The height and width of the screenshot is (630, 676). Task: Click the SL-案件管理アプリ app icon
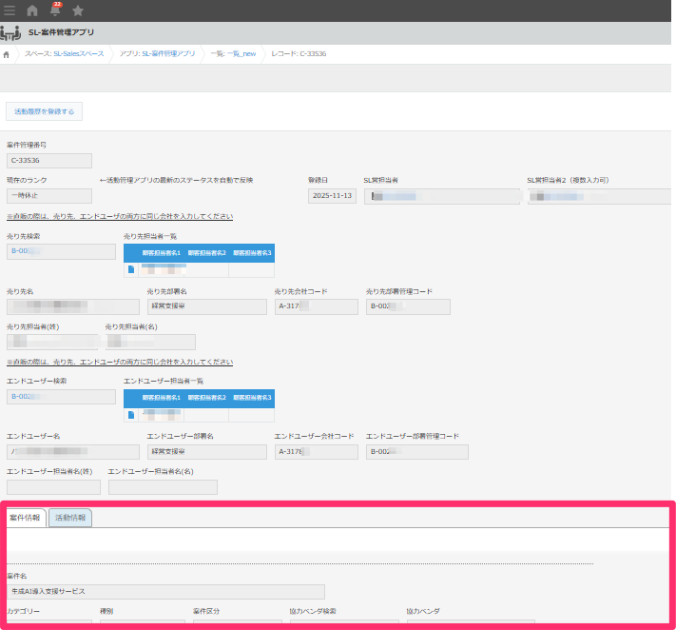point(10,33)
